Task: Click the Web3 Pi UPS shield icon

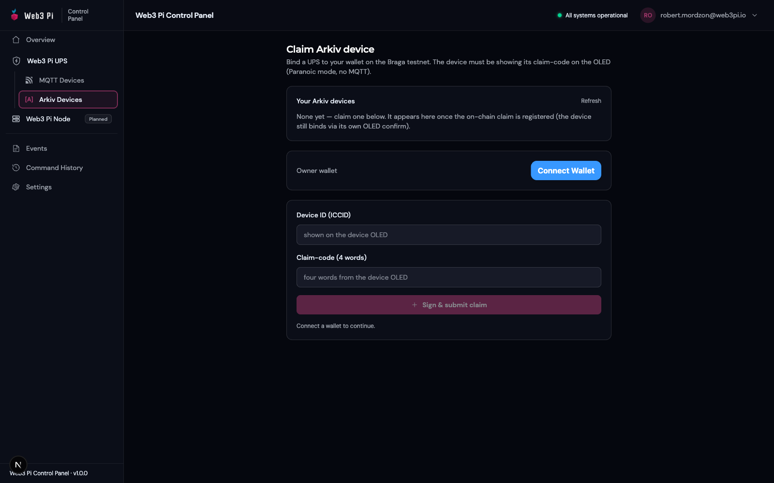Action: point(16,61)
